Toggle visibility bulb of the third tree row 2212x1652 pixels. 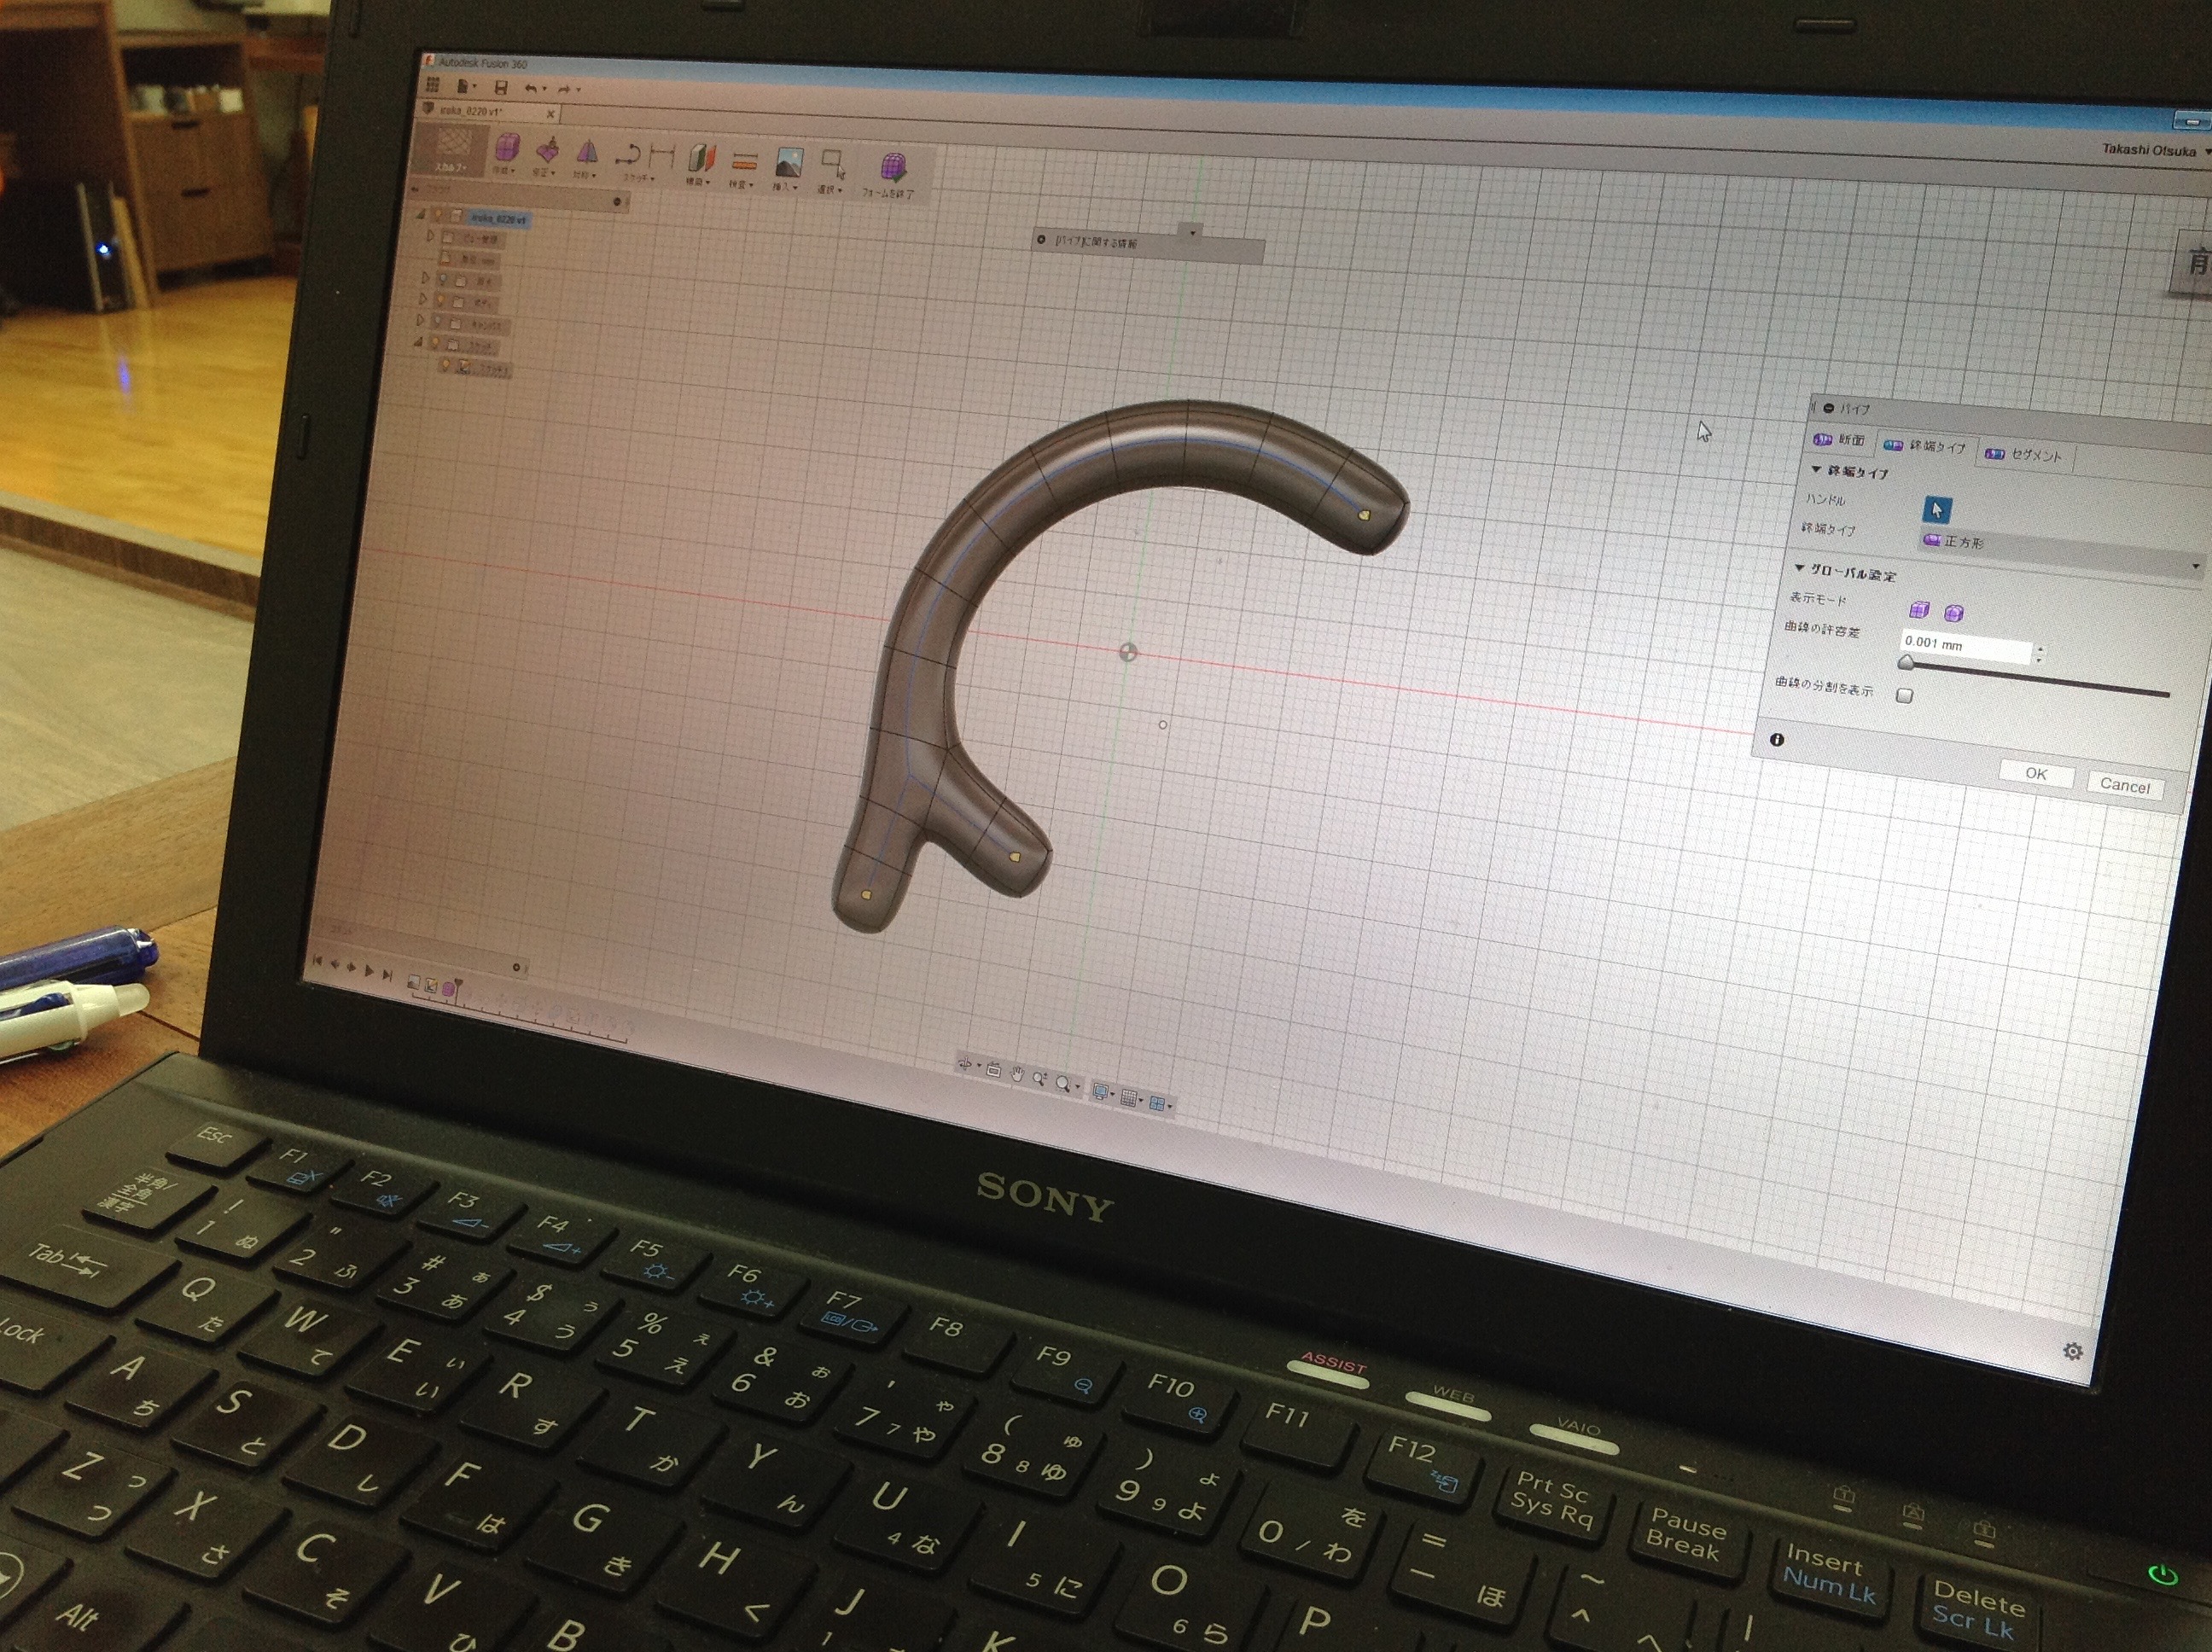(x=442, y=279)
